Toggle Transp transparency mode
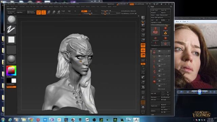 click(x=143, y=97)
